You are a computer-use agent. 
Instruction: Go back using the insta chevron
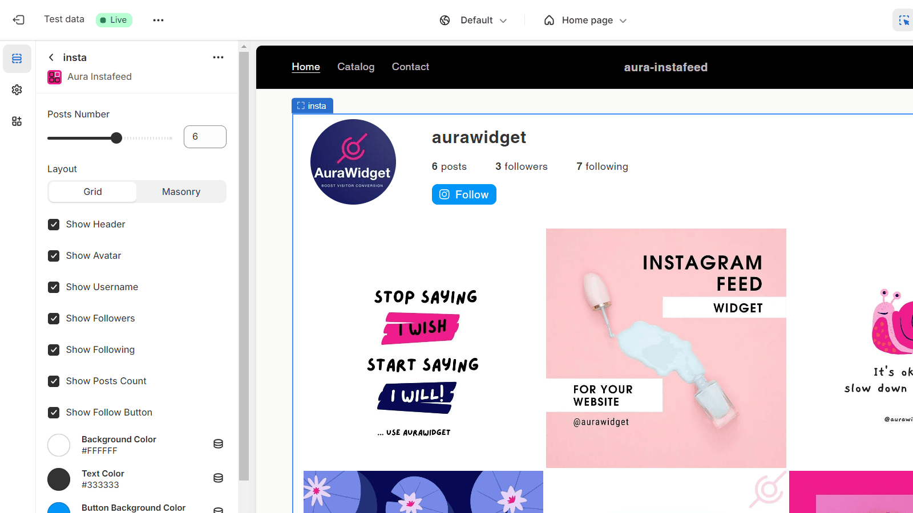51,58
